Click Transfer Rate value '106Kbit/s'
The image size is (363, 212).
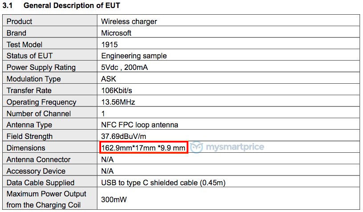(117, 90)
